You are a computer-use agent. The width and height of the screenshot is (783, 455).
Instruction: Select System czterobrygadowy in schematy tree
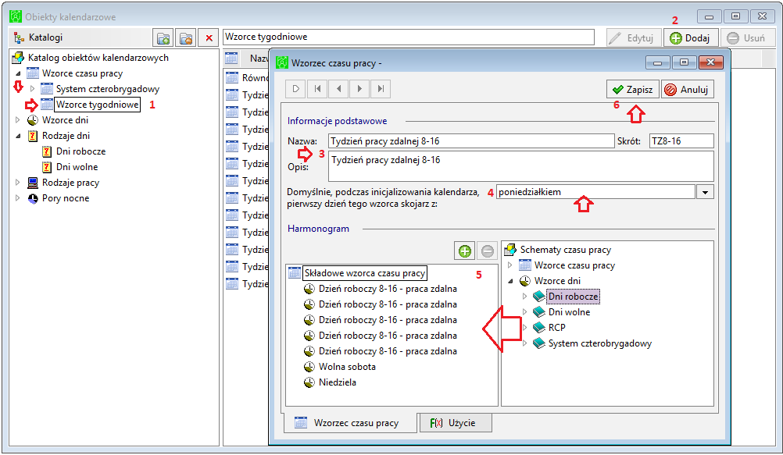(x=599, y=343)
